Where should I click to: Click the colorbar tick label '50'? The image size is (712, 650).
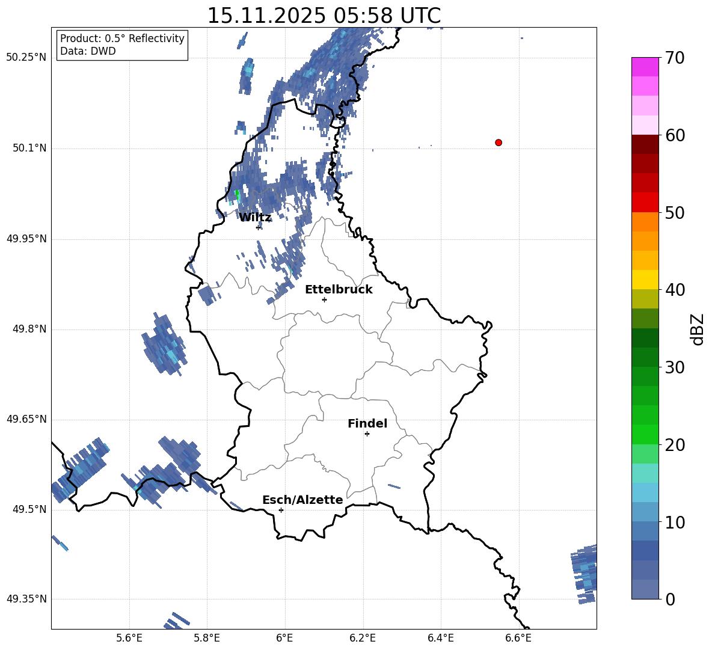click(x=675, y=212)
